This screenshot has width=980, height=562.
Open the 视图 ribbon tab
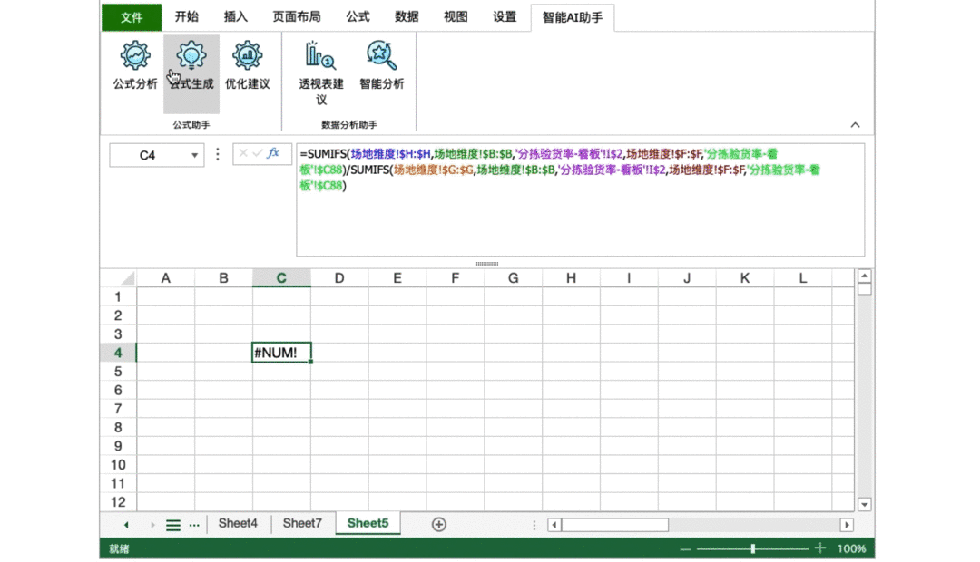[x=456, y=17]
